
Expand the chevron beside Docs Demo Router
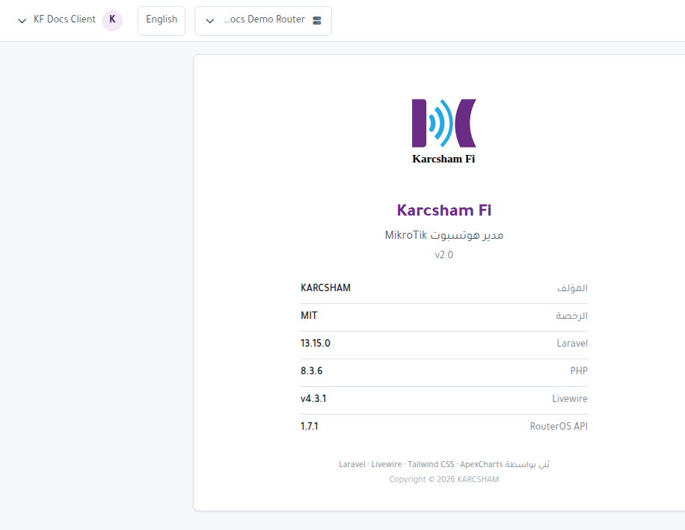click(x=209, y=21)
